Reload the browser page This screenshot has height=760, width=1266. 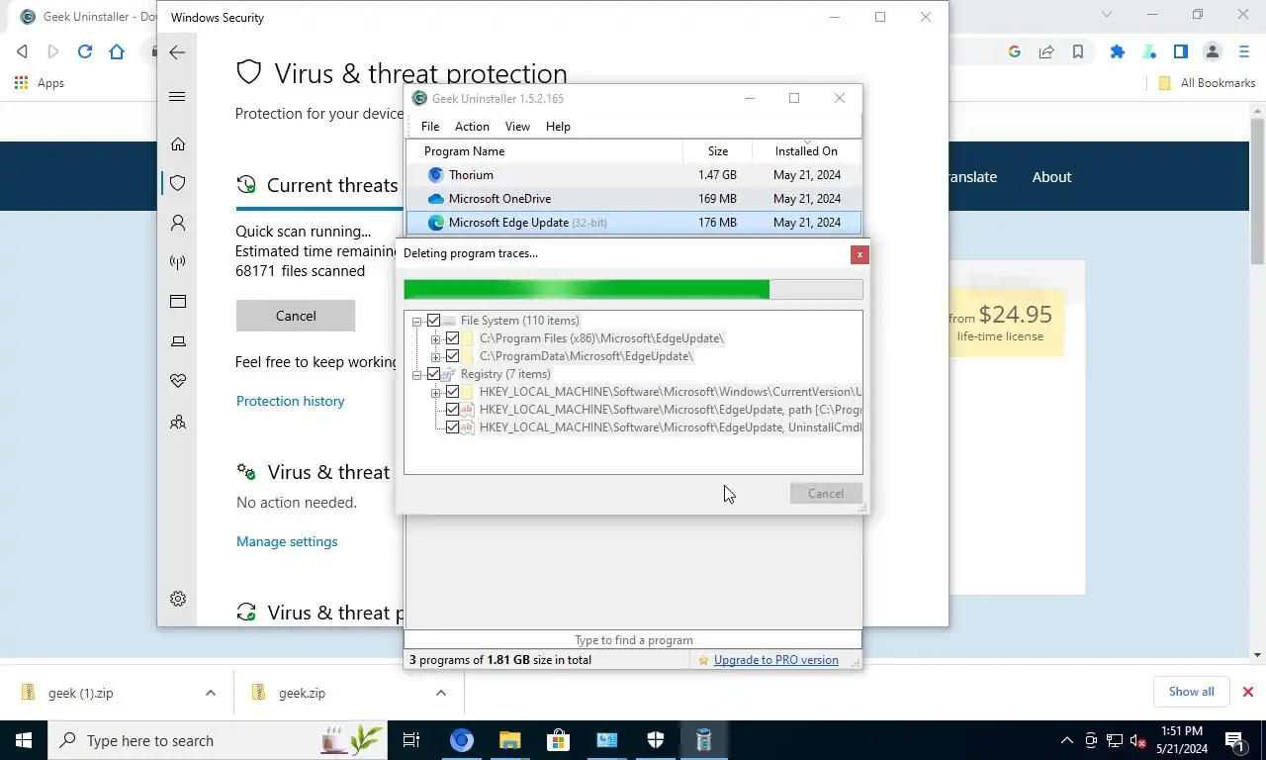[85, 51]
